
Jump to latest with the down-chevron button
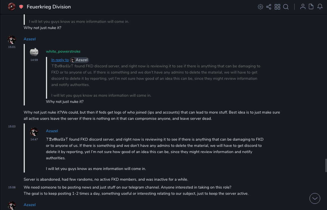point(315,198)
